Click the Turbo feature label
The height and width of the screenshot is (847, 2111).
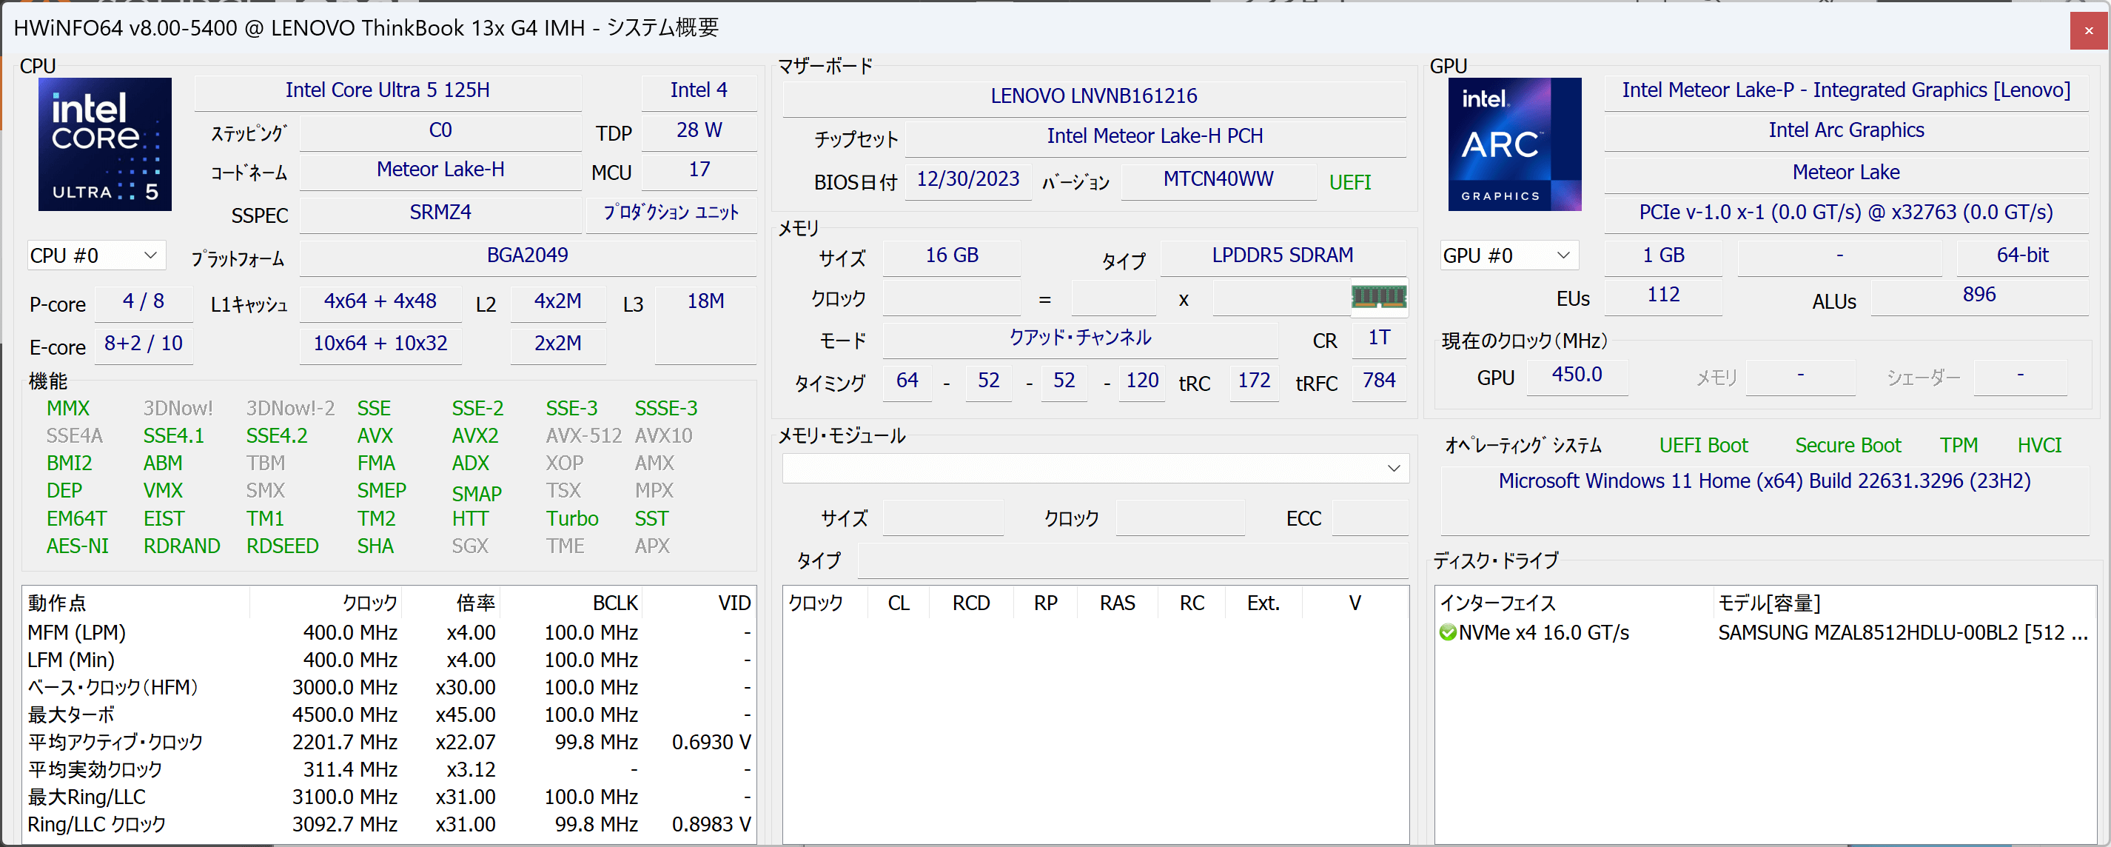[572, 519]
